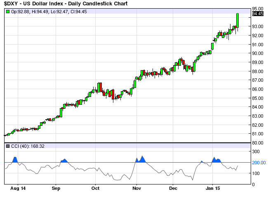Click the current price tag 94.45
The image size is (268, 201).
click(x=258, y=14)
